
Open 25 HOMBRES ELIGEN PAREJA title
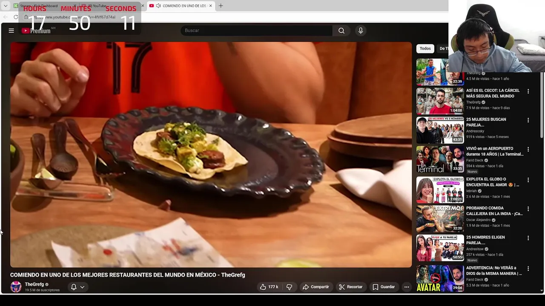coord(485,240)
